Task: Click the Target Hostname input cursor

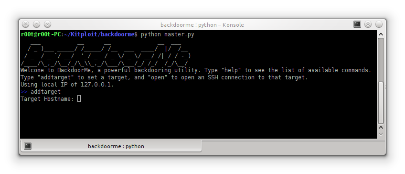Action: 79,98
